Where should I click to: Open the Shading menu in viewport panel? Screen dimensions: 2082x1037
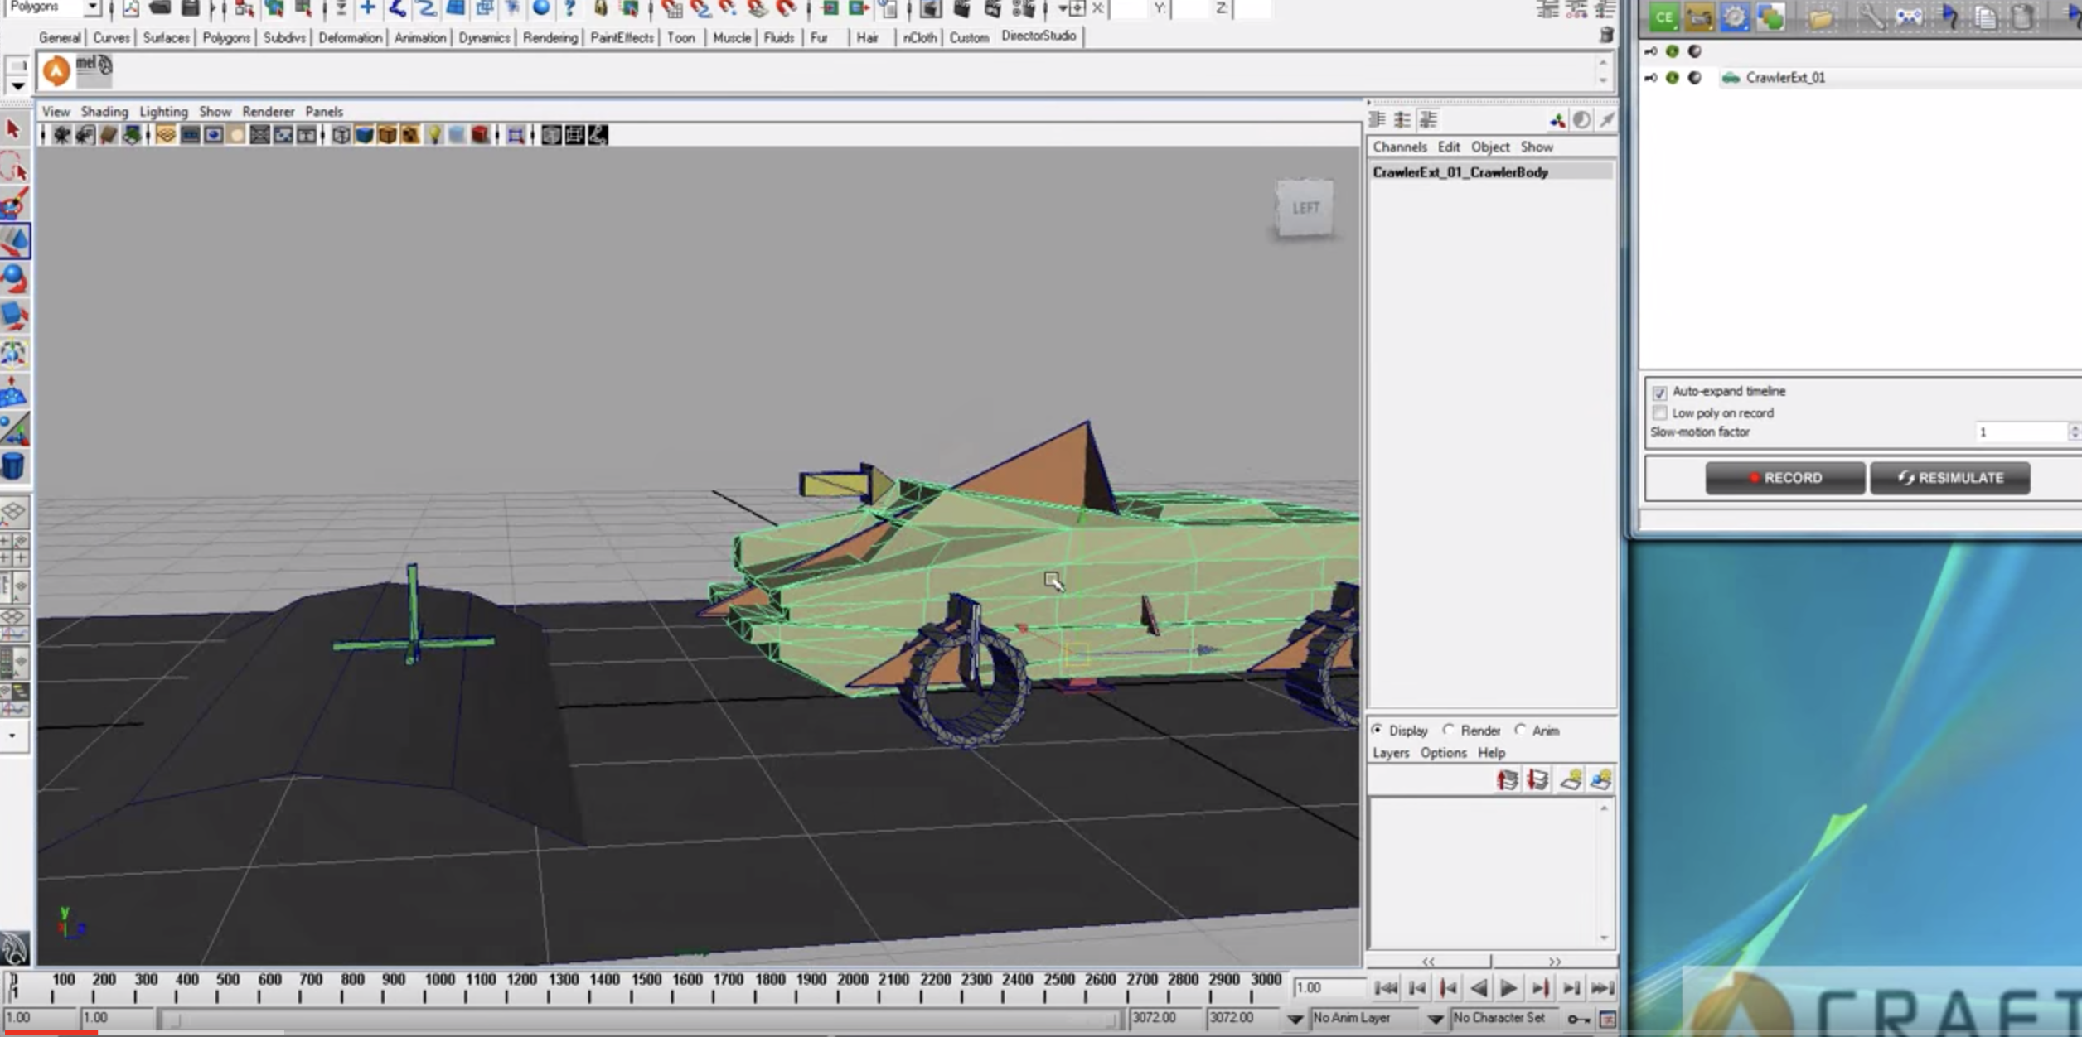(x=104, y=111)
